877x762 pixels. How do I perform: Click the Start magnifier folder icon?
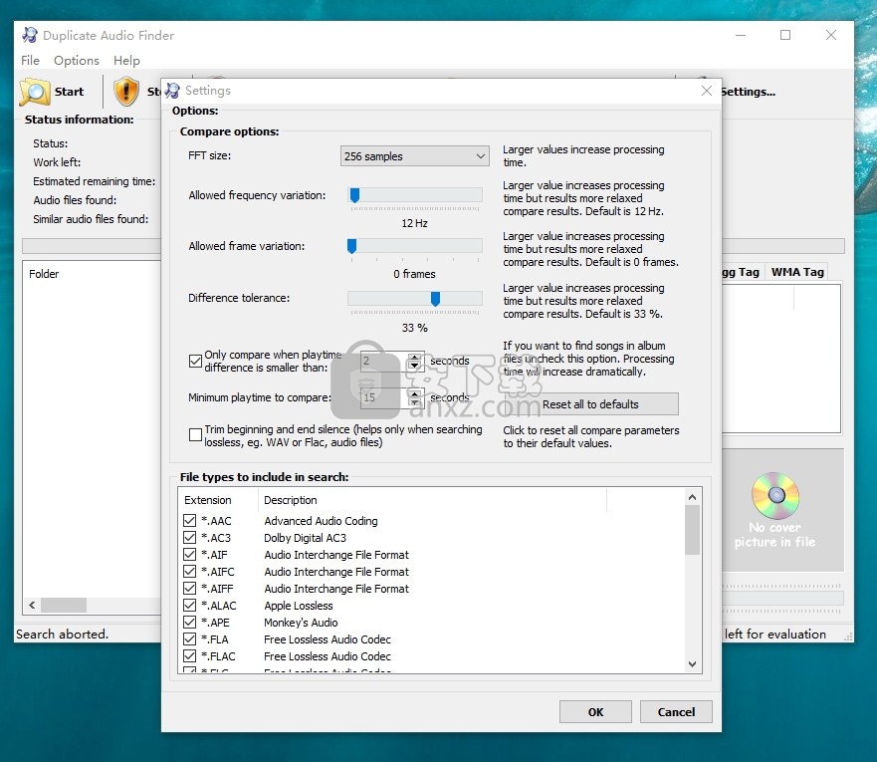coord(35,92)
